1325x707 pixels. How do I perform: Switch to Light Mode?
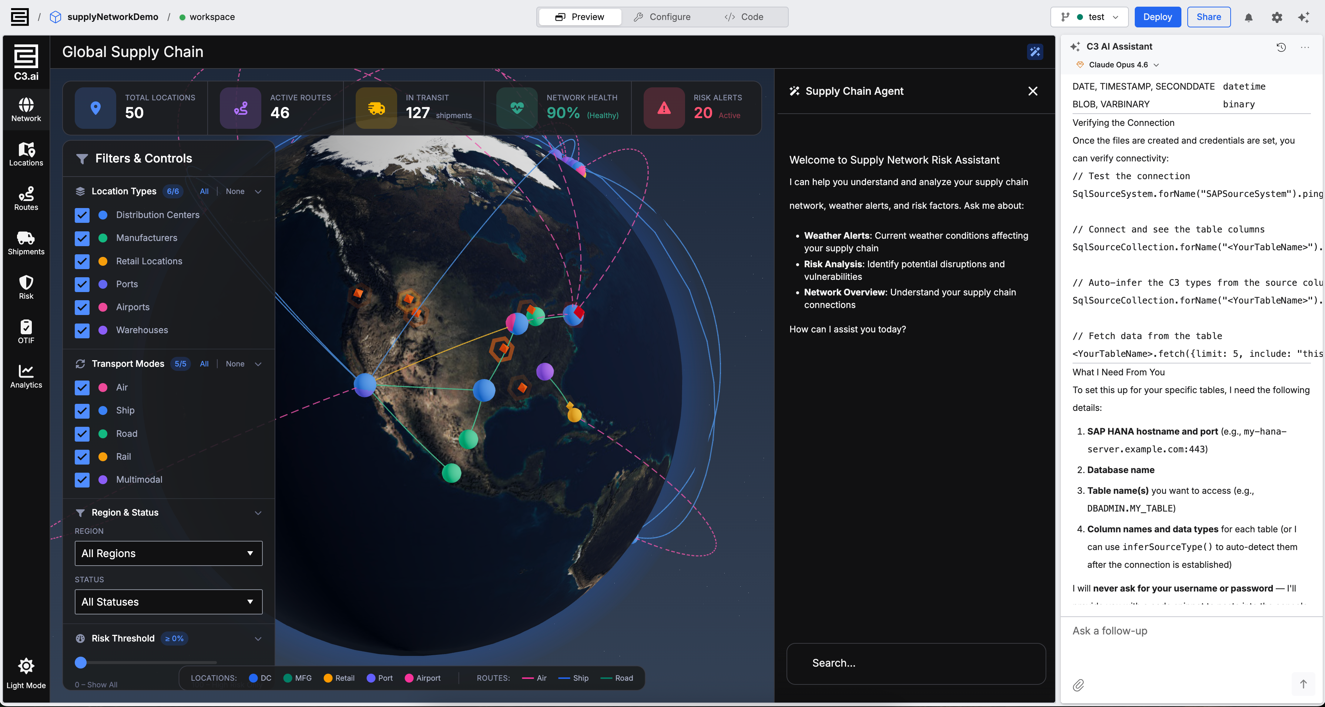26,666
